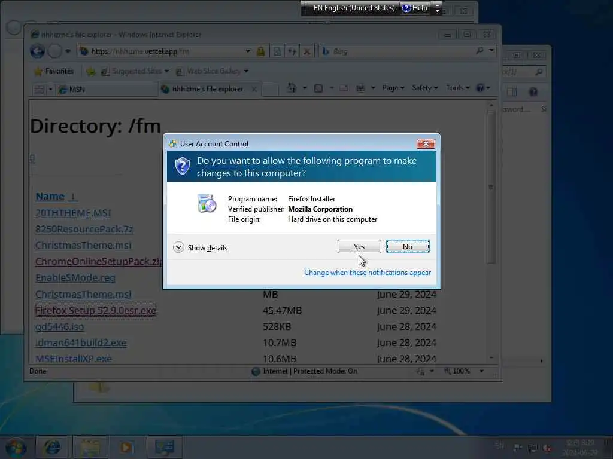Screen dimensions: 613x459
Task: Open the zoom level 100% dropdown
Action: pos(482,371)
